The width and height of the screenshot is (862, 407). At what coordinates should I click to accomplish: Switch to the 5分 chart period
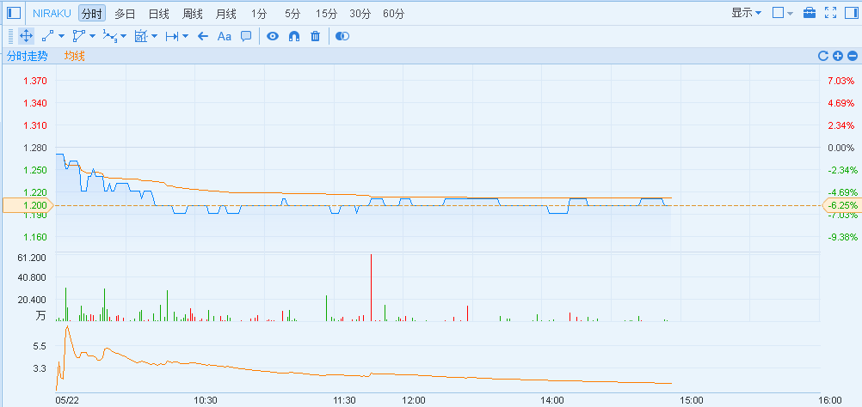pyautogui.click(x=293, y=14)
